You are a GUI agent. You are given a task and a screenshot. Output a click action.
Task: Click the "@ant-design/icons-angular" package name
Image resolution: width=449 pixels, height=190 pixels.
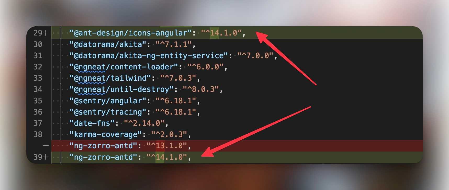pyautogui.click(x=131, y=33)
